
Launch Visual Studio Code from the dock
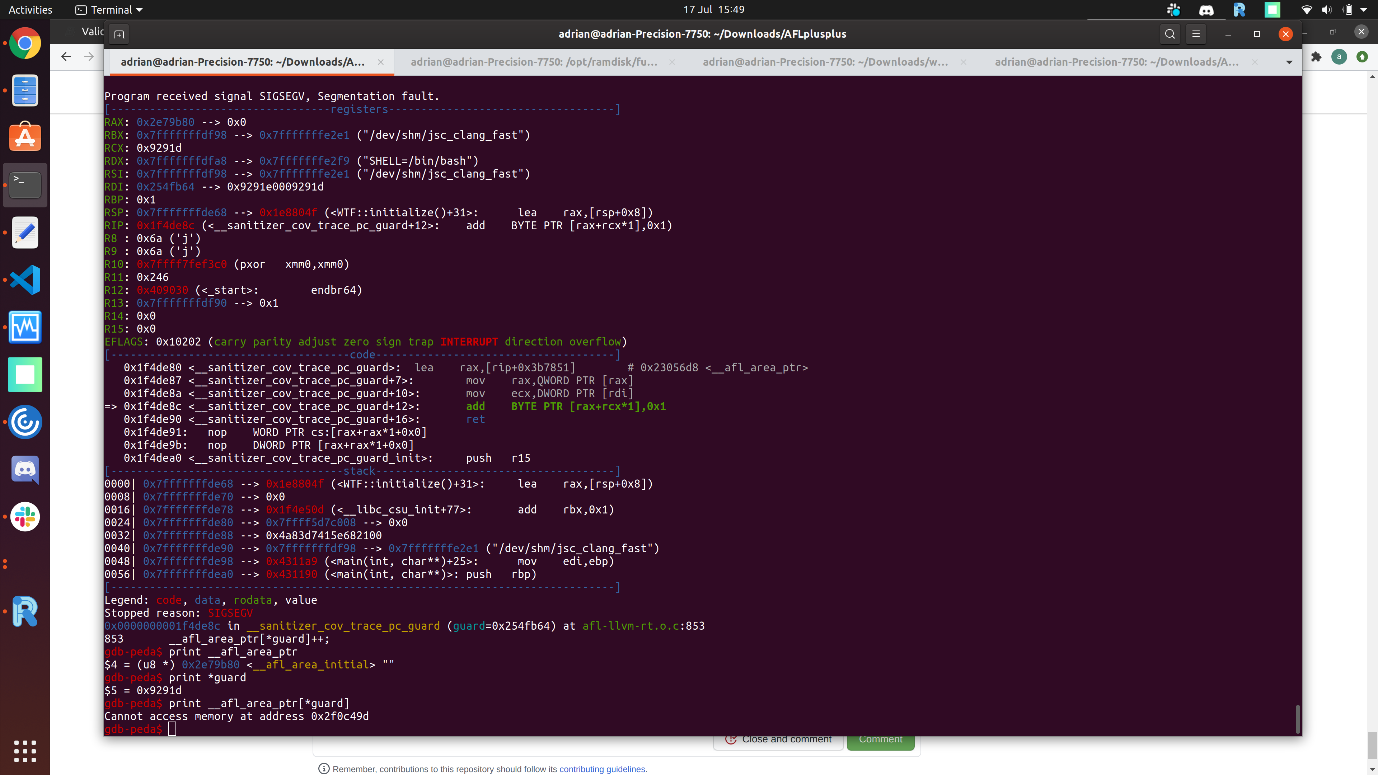[25, 280]
